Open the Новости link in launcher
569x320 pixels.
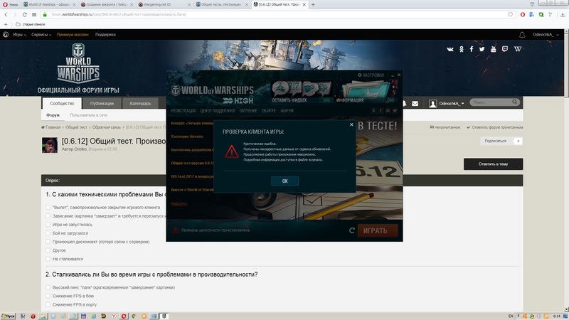point(179,204)
